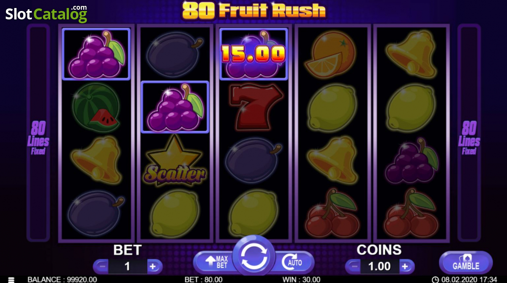Click the bet value field showing 1
The width and height of the screenshot is (507, 283).
[128, 266]
